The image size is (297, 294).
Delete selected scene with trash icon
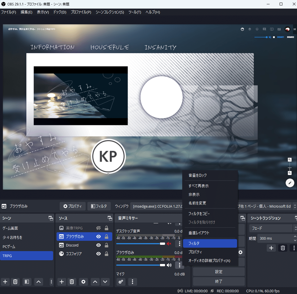(15, 282)
